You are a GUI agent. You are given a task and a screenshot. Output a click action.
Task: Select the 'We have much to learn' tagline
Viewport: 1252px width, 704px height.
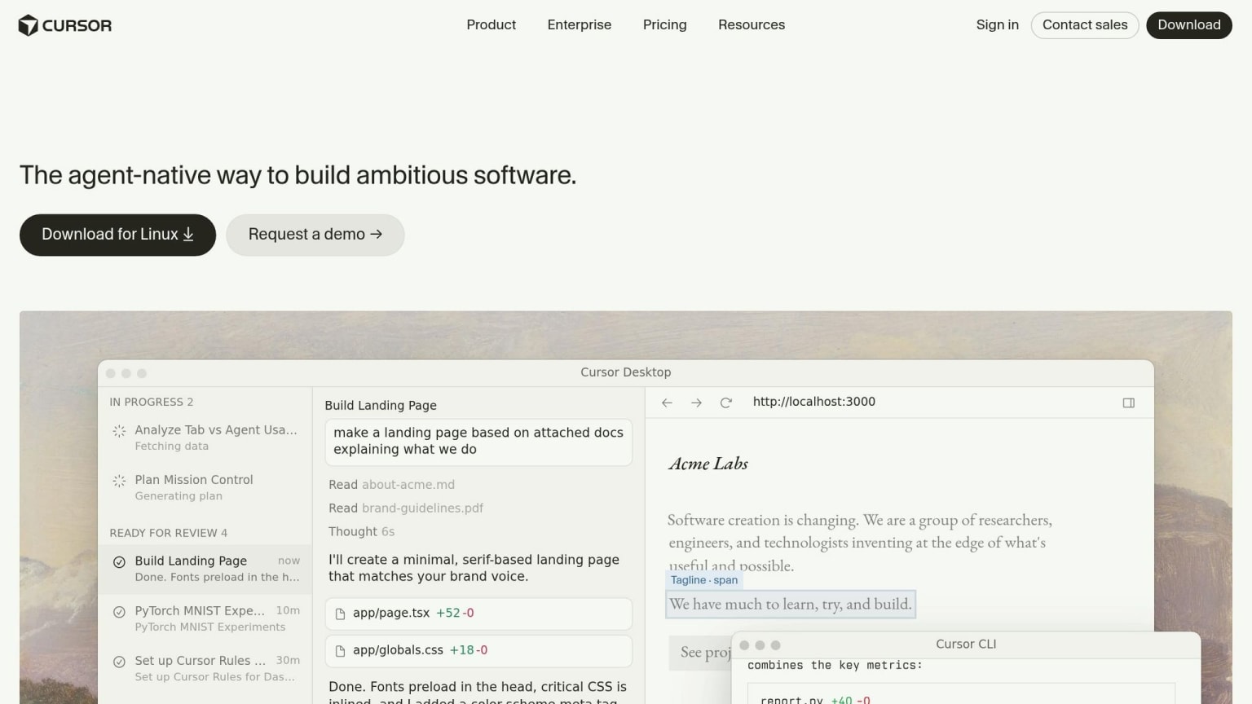point(790,605)
